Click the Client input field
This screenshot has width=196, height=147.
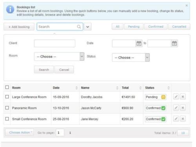[x=54, y=43]
